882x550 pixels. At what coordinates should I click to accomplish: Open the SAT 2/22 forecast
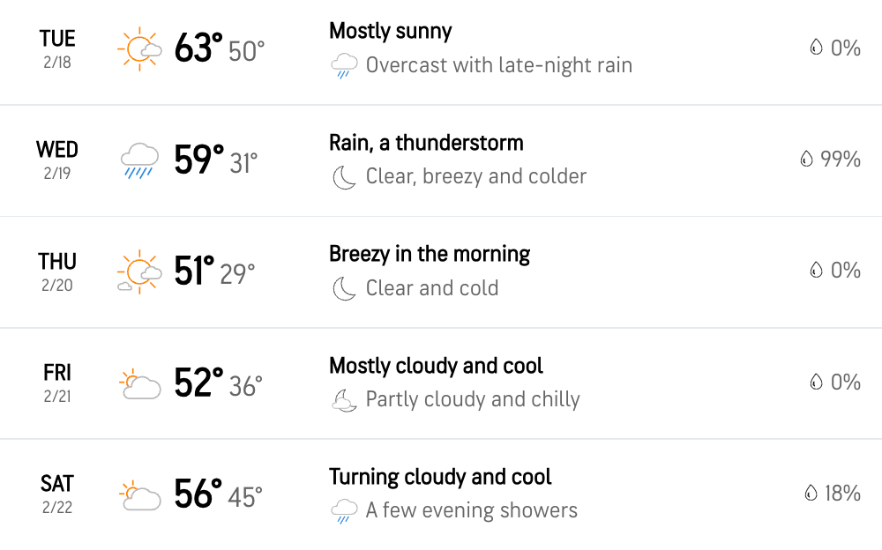tap(441, 494)
